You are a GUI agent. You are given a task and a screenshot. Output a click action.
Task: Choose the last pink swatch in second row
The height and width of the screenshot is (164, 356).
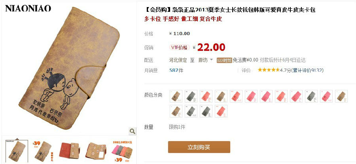pyautogui.click(x=221, y=111)
